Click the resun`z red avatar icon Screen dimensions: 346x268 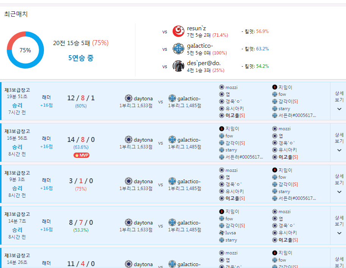[178, 31]
